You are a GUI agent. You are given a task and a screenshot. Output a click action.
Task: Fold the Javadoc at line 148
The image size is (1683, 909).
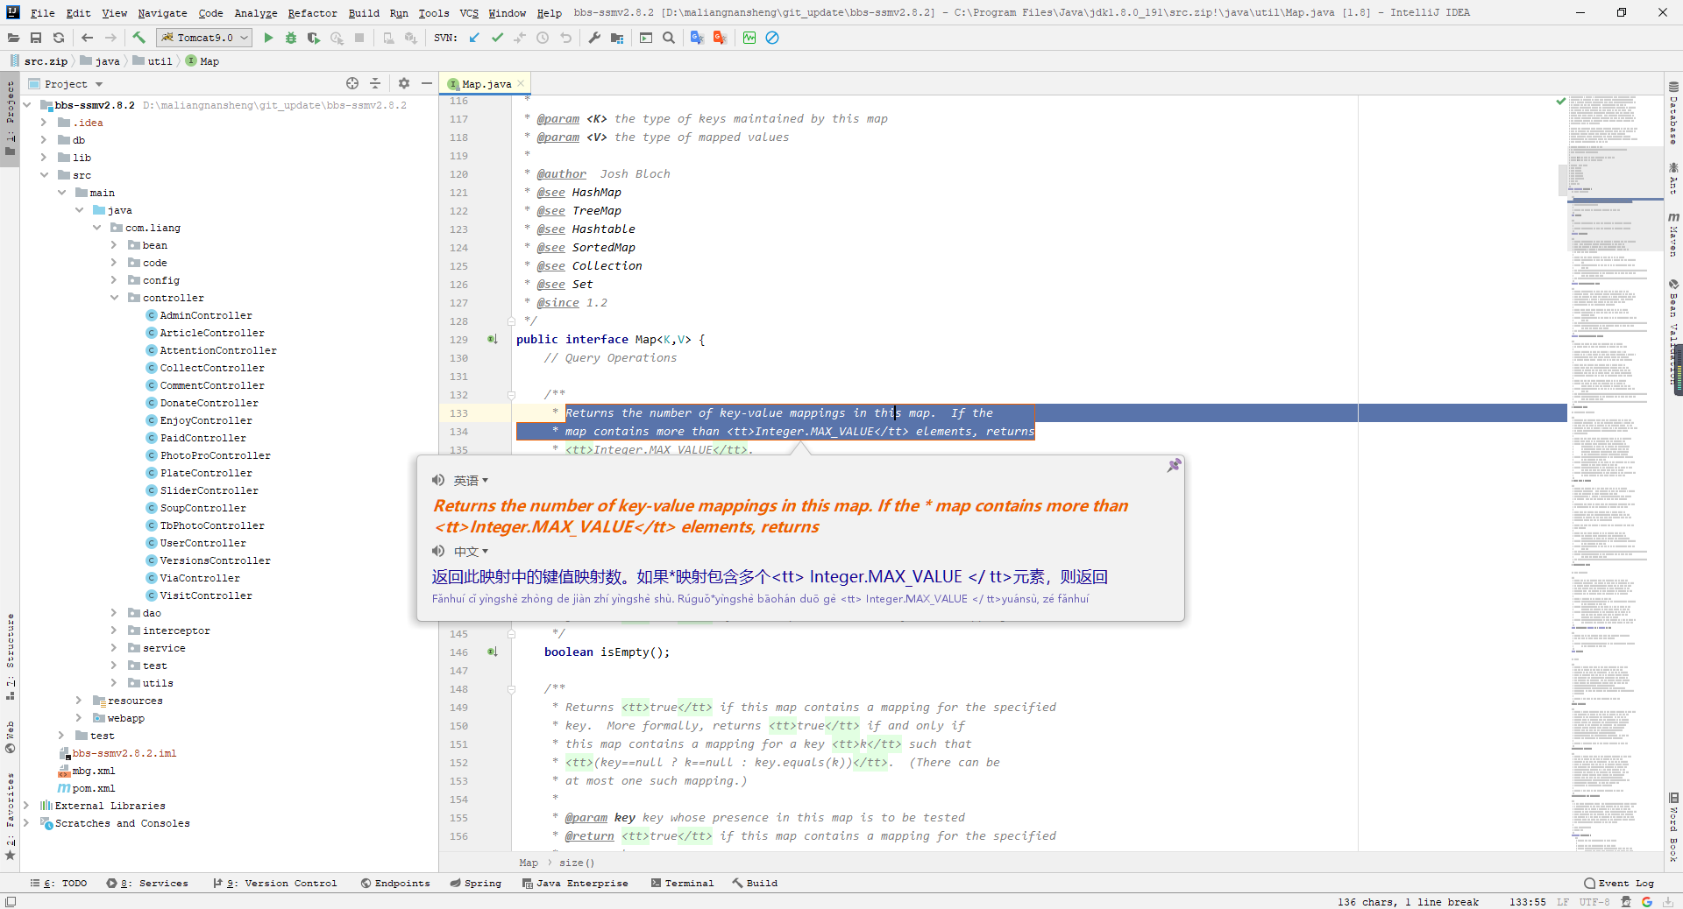coord(511,689)
